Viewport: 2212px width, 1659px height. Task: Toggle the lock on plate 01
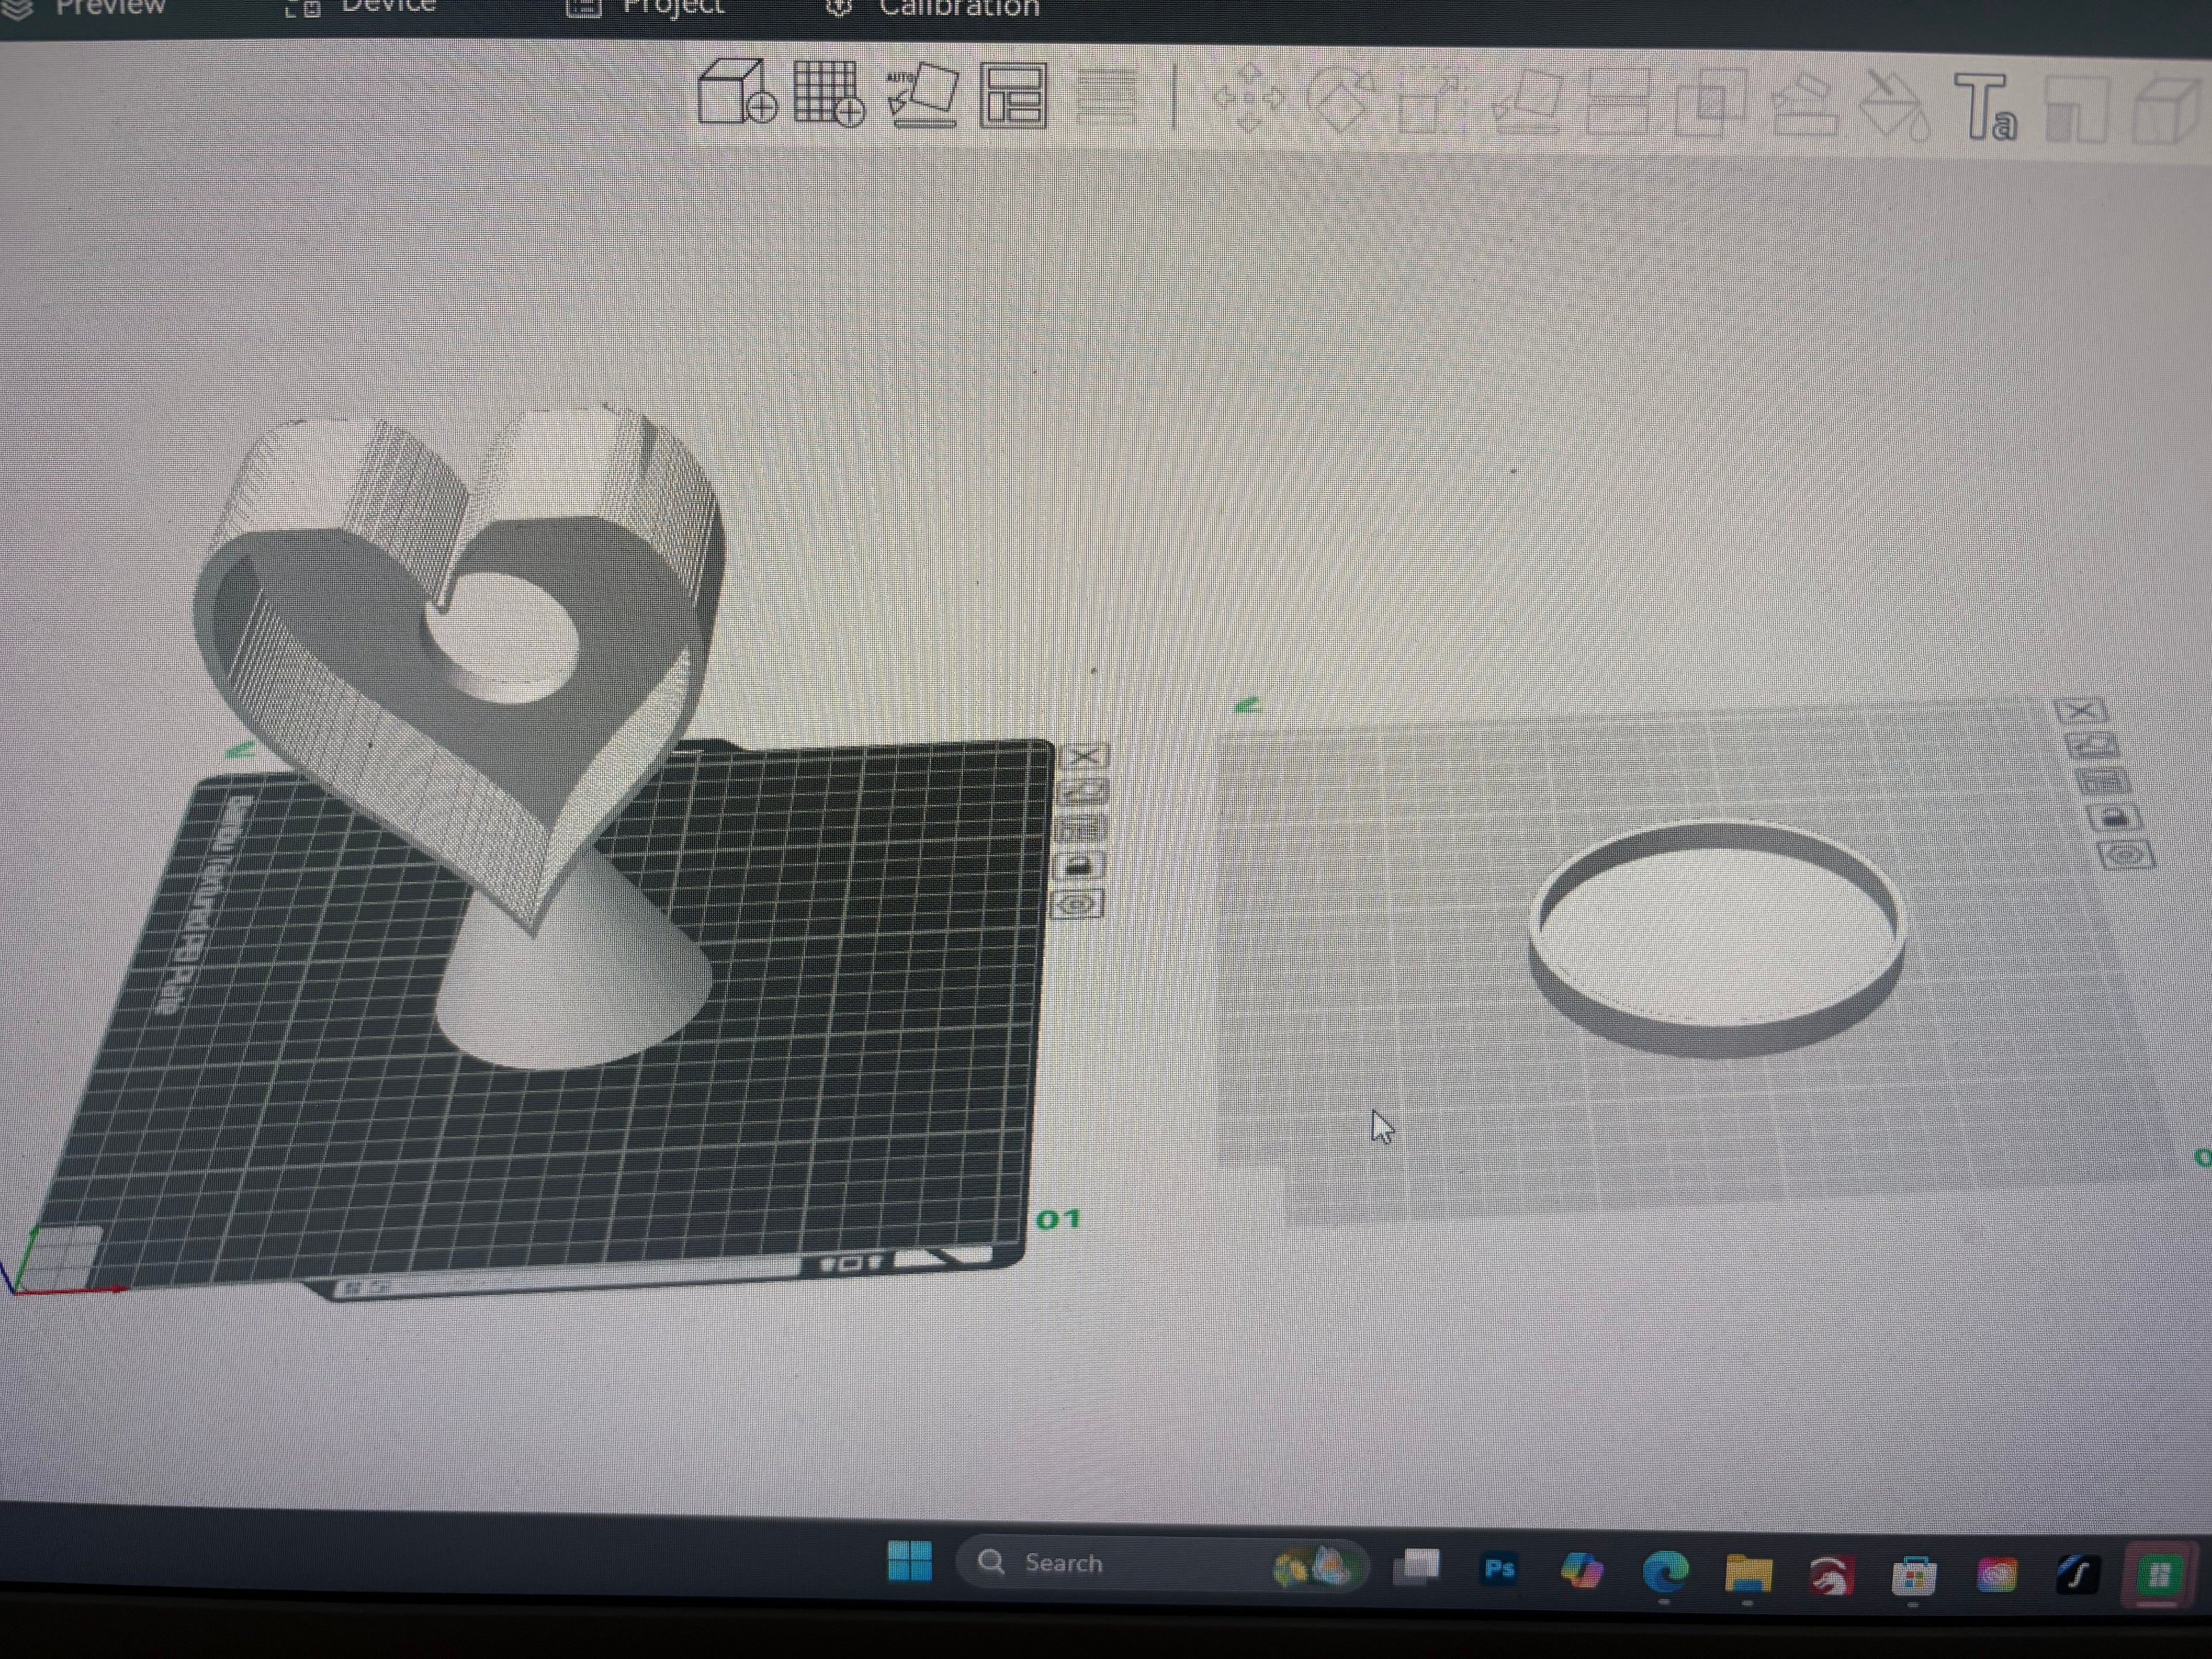click(1079, 866)
